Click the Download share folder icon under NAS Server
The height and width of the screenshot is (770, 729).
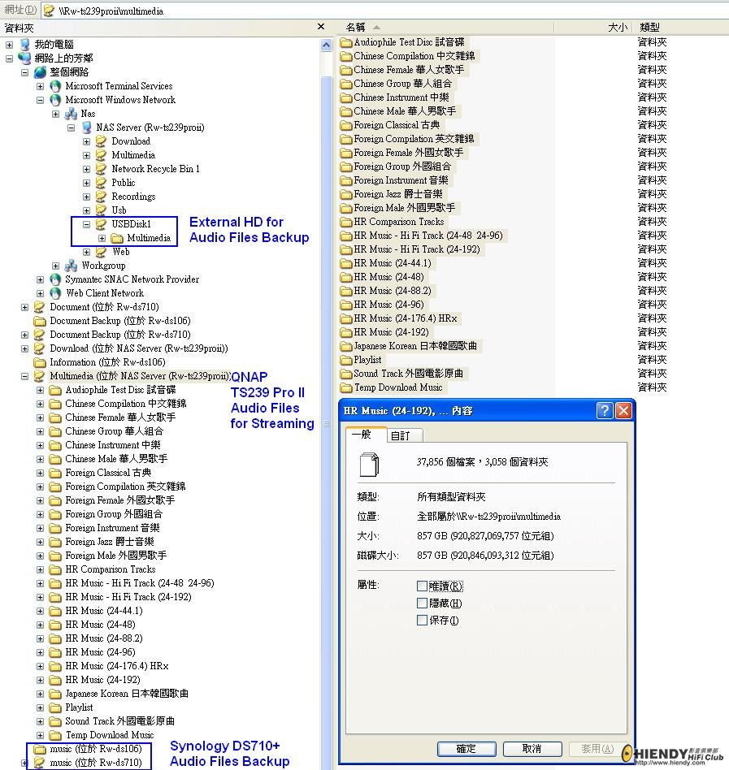[102, 141]
